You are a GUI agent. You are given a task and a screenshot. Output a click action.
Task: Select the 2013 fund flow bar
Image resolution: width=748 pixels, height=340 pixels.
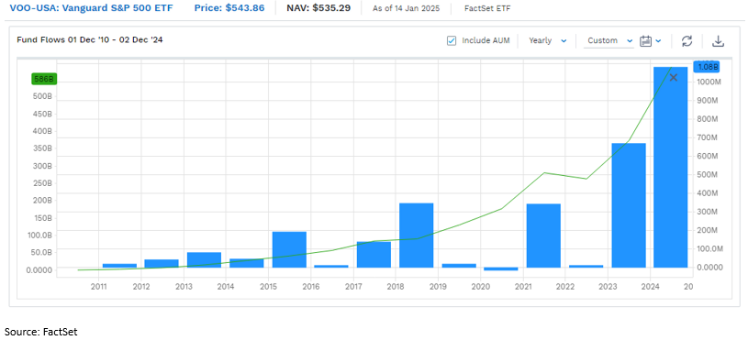[x=204, y=260]
